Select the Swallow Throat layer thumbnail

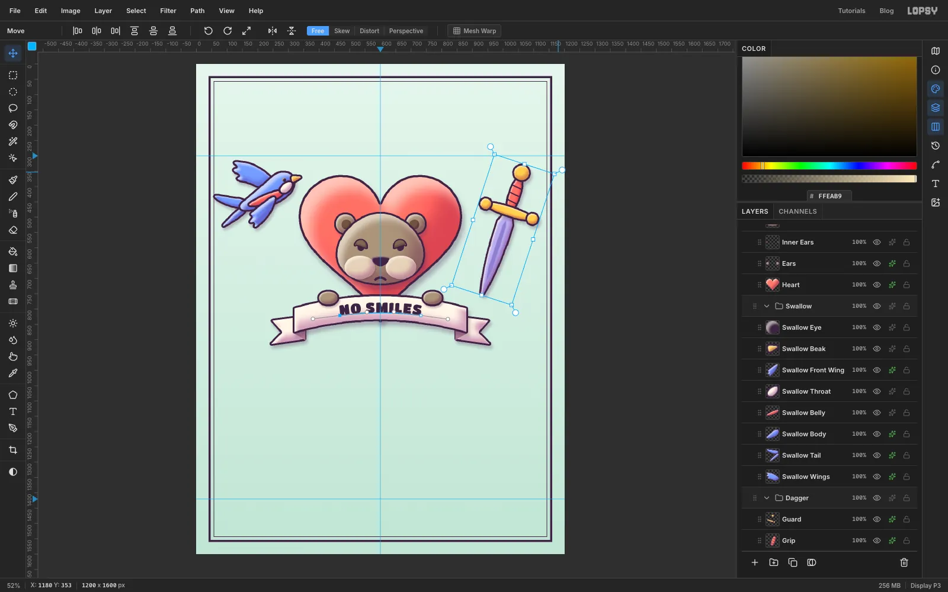pyautogui.click(x=773, y=391)
